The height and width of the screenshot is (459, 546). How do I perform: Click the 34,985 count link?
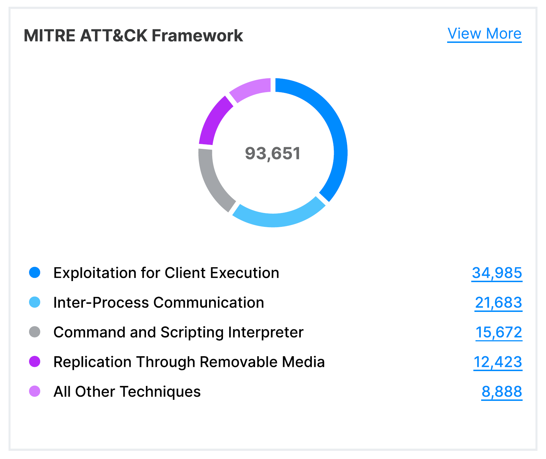(497, 273)
